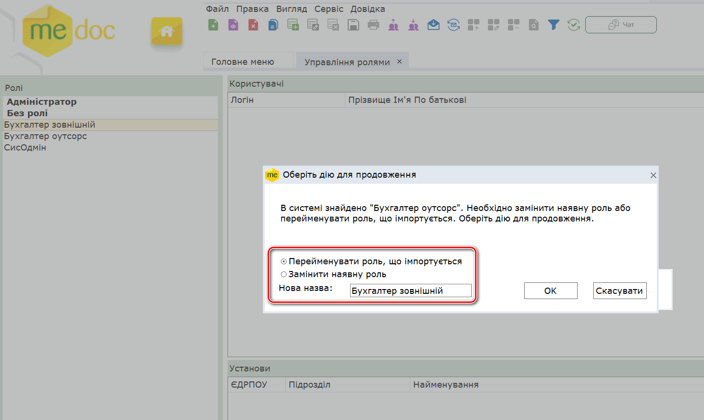The height and width of the screenshot is (420, 704).
Task: Click the green new document icon
Action: (213, 25)
